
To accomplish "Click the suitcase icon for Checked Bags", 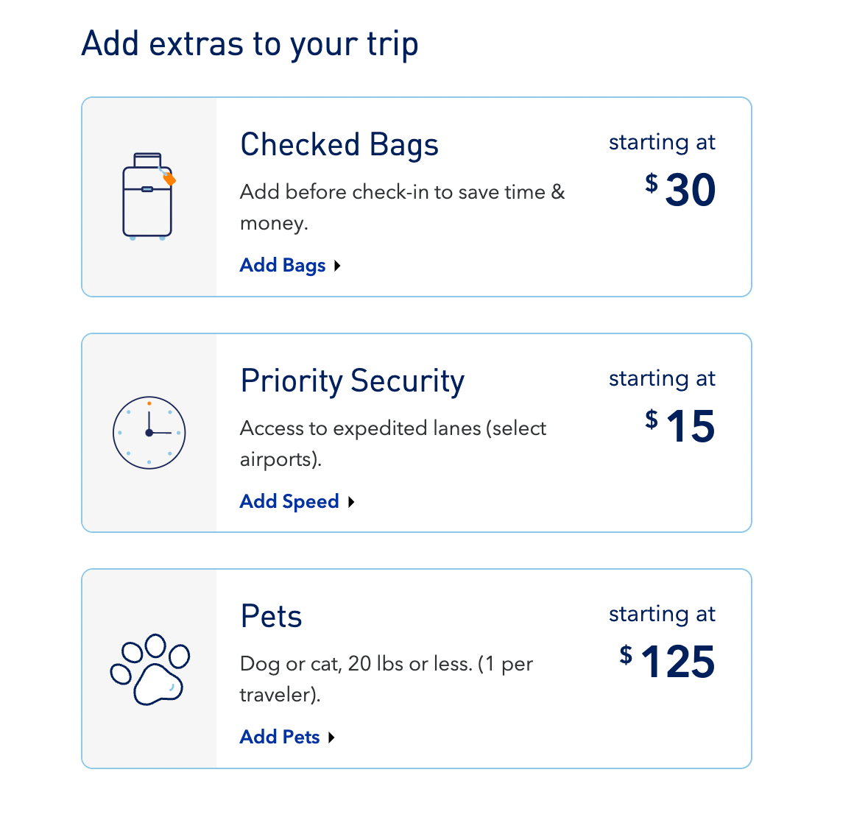I will (x=149, y=191).
